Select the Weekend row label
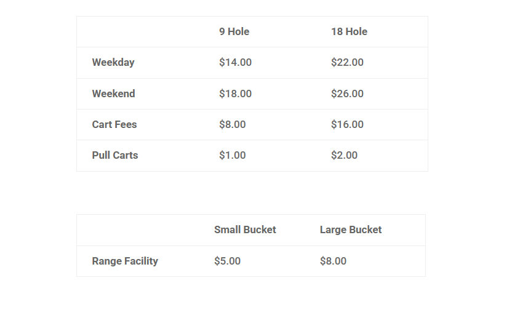Viewport: 512px width, 323px height. click(113, 94)
